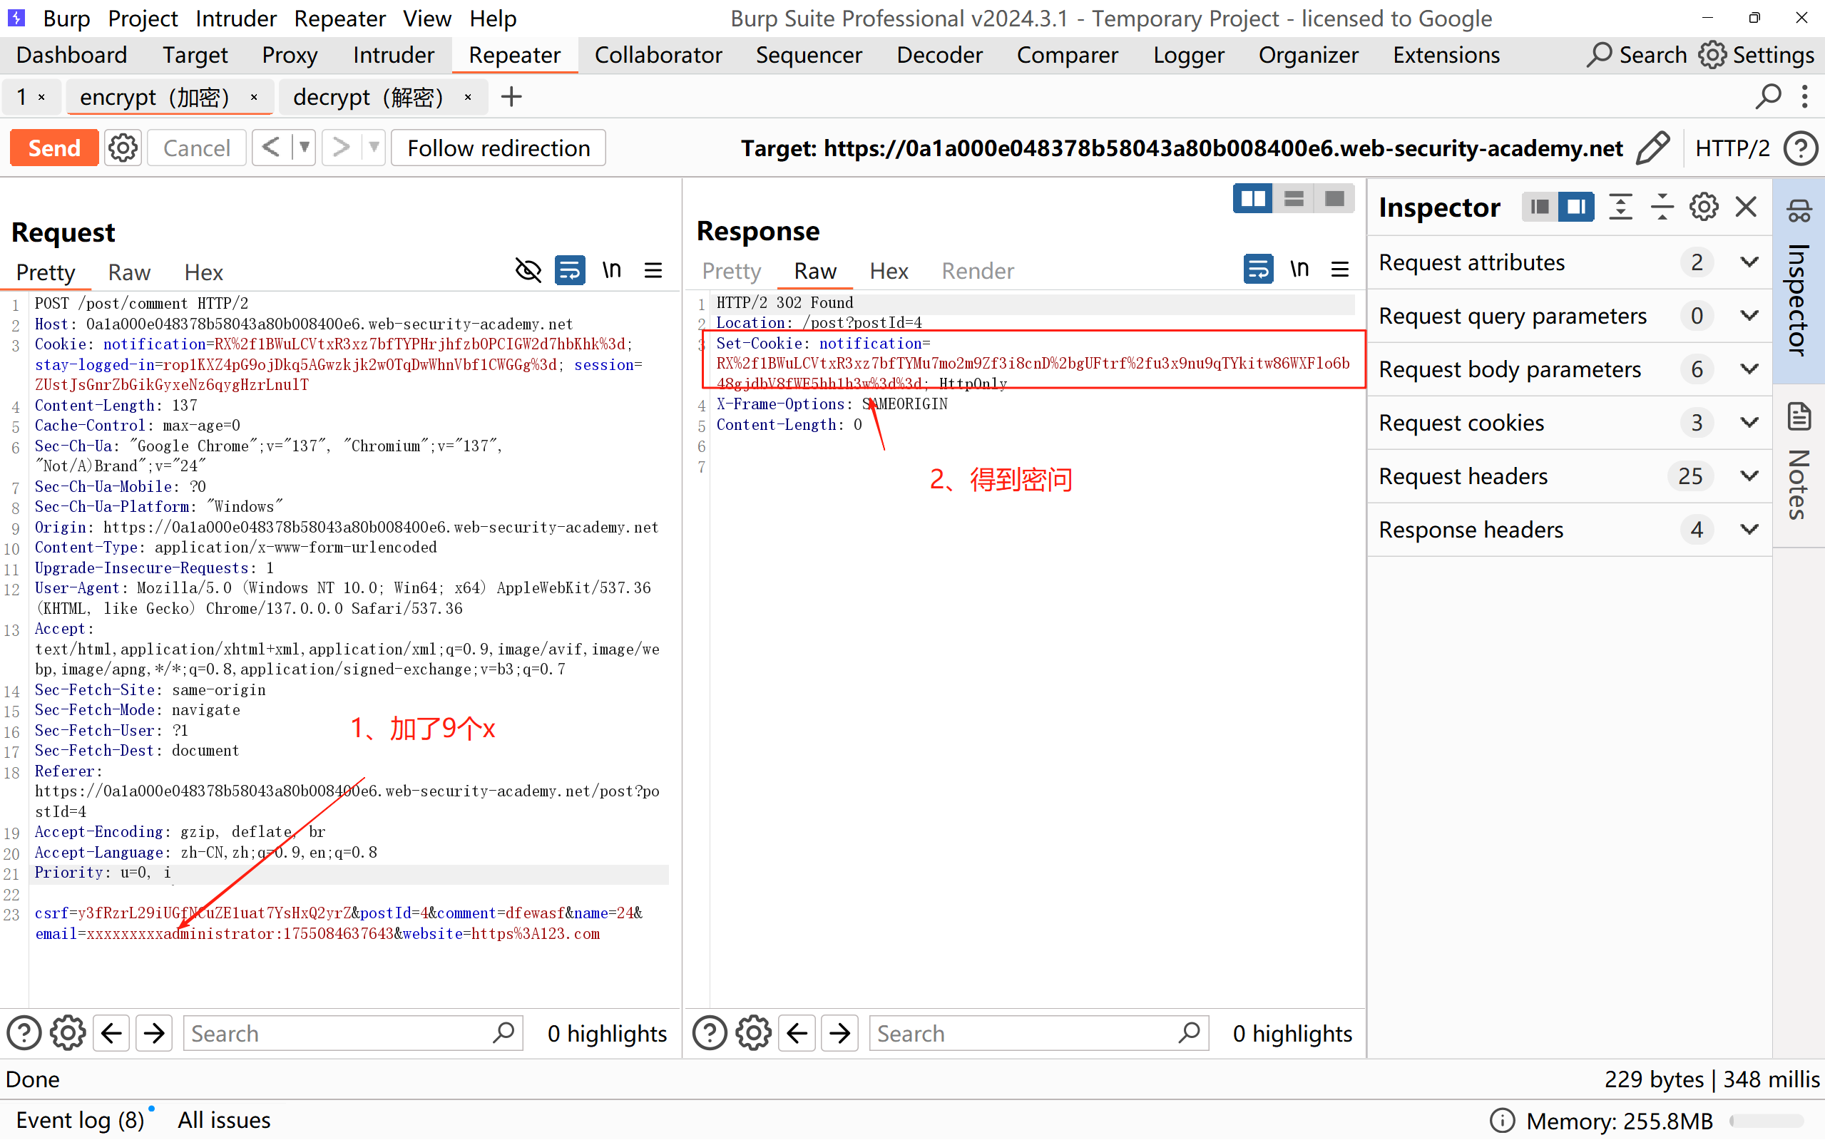Screen dimensions: 1825x1140
Task: Open the Decoder tab
Action: [x=939, y=55]
